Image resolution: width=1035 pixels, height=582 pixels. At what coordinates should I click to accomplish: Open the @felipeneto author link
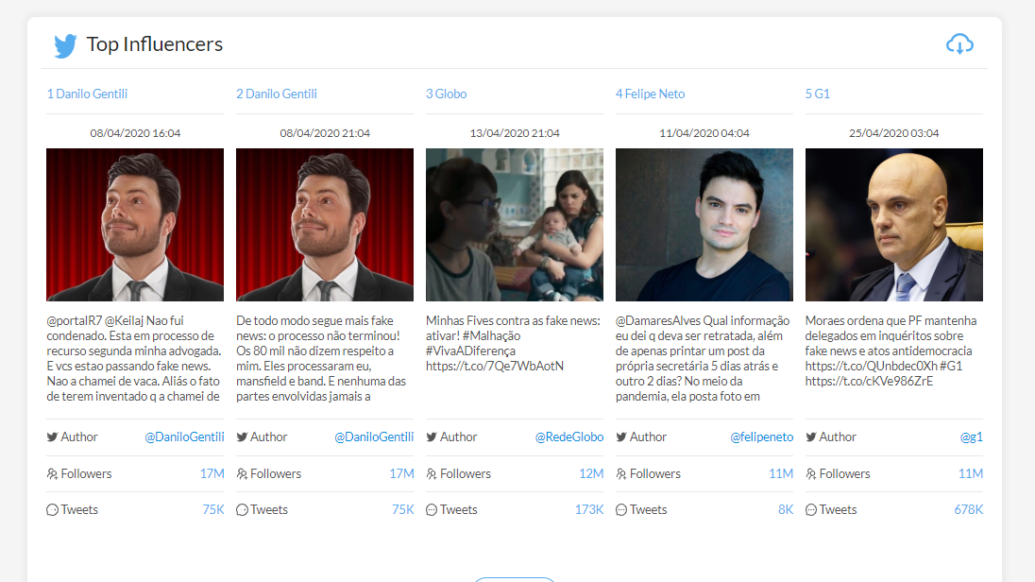[761, 437]
